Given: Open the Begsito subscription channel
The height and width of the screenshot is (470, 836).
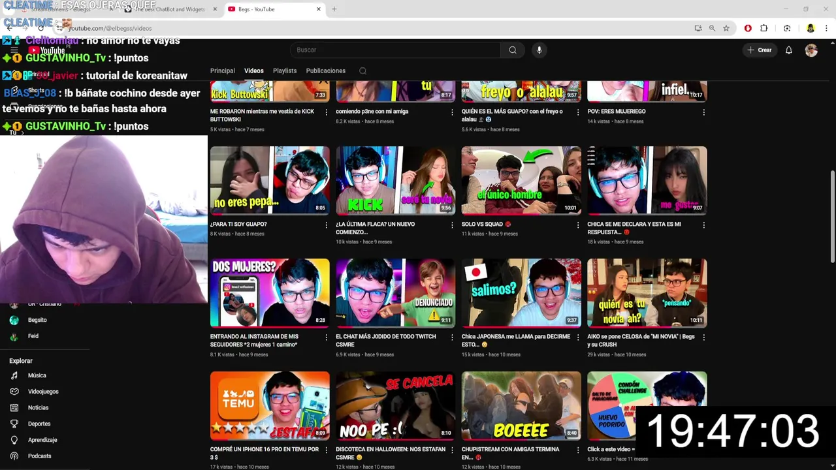Looking at the screenshot, I should click(x=37, y=320).
